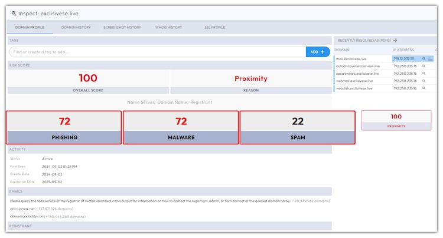Click search icon in webmail.exclisivese.live row
Viewport: 443px width, 238px height.
click(424, 81)
